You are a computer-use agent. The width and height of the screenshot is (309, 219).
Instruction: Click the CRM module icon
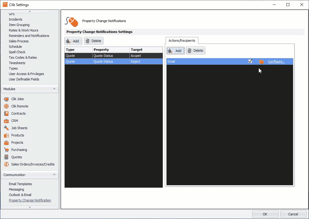(x=6, y=121)
